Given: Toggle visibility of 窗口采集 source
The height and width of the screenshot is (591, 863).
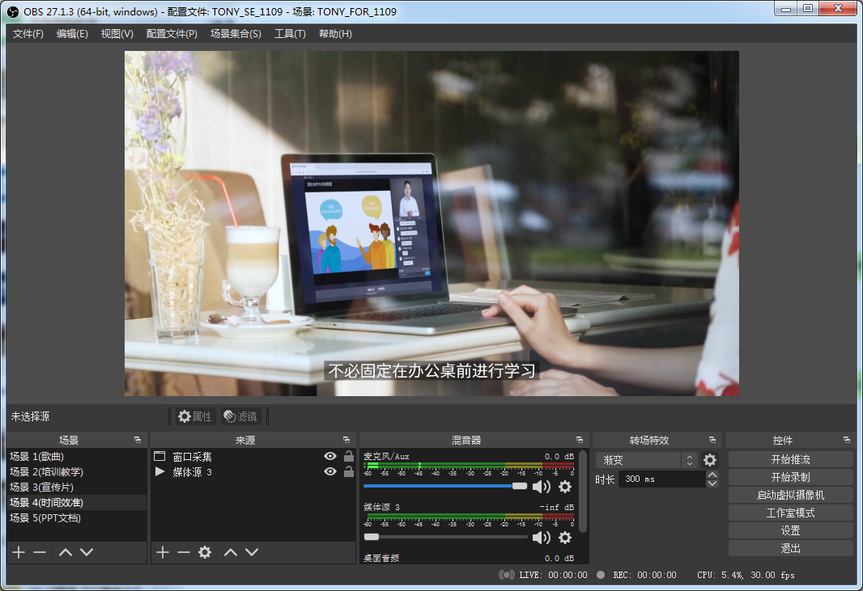Looking at the screenshot, I should (x=330, y=456).
